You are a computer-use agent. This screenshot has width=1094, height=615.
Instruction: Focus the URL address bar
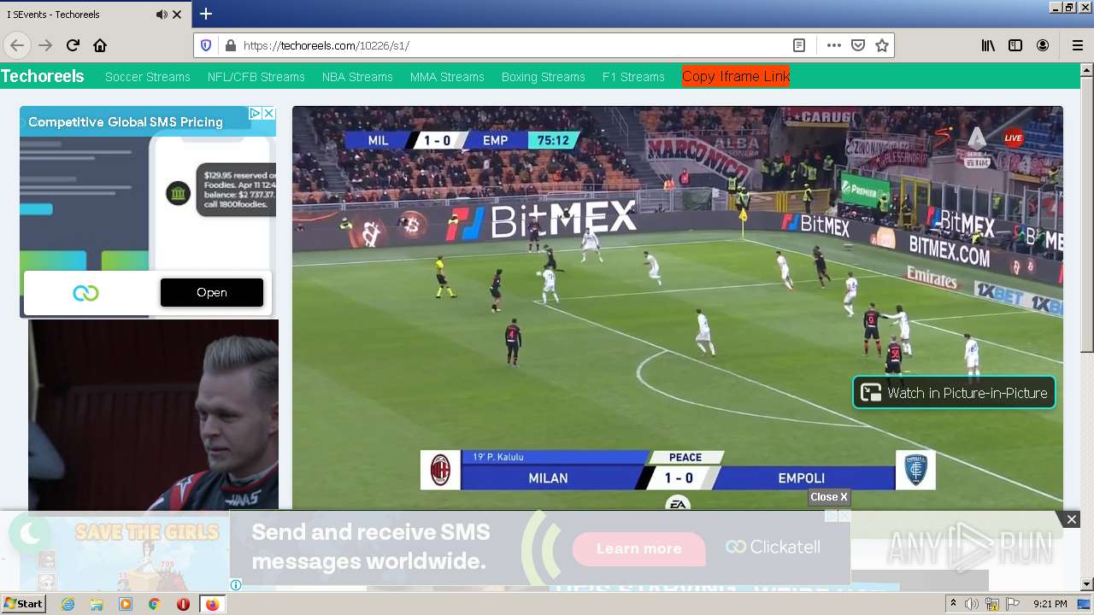tap(513, 45)
